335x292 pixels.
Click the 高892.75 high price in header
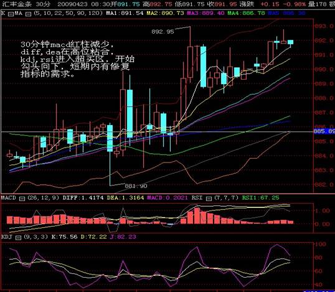(x=157, y=4)
